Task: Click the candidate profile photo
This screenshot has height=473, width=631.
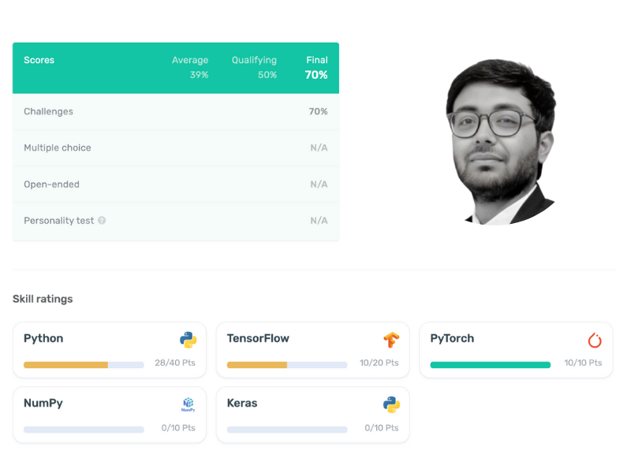Action: click(x=501, y=142)
